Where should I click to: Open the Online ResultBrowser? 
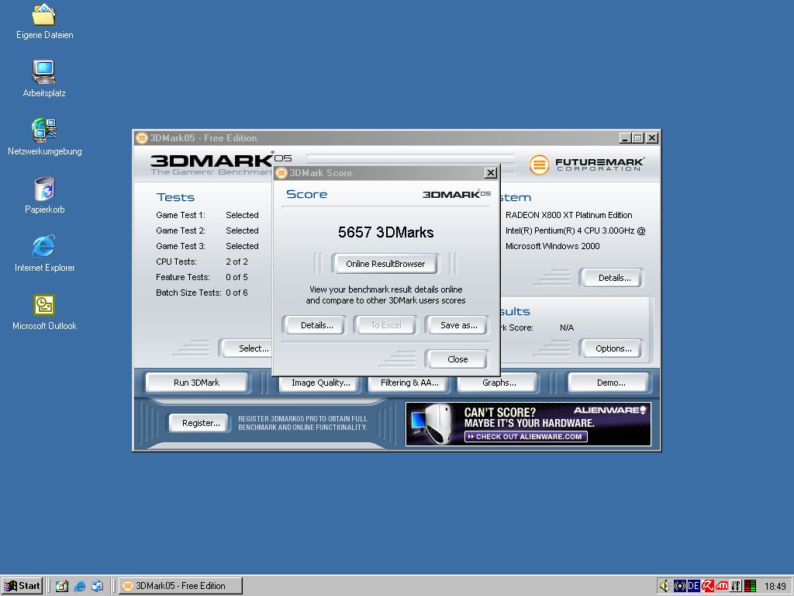click(385, 264)
